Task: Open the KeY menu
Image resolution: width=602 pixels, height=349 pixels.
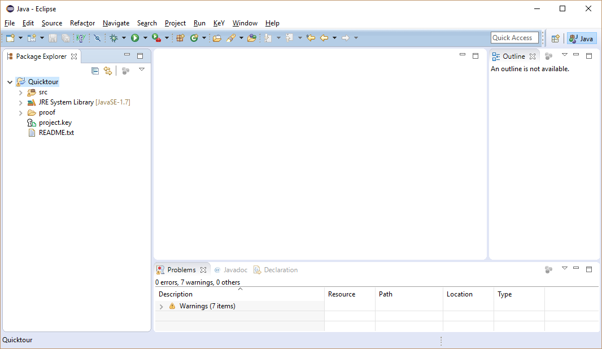Action: (x=219, y=23)
